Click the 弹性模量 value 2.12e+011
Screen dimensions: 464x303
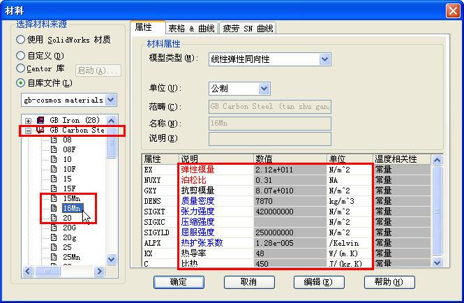tap(290, 170)
